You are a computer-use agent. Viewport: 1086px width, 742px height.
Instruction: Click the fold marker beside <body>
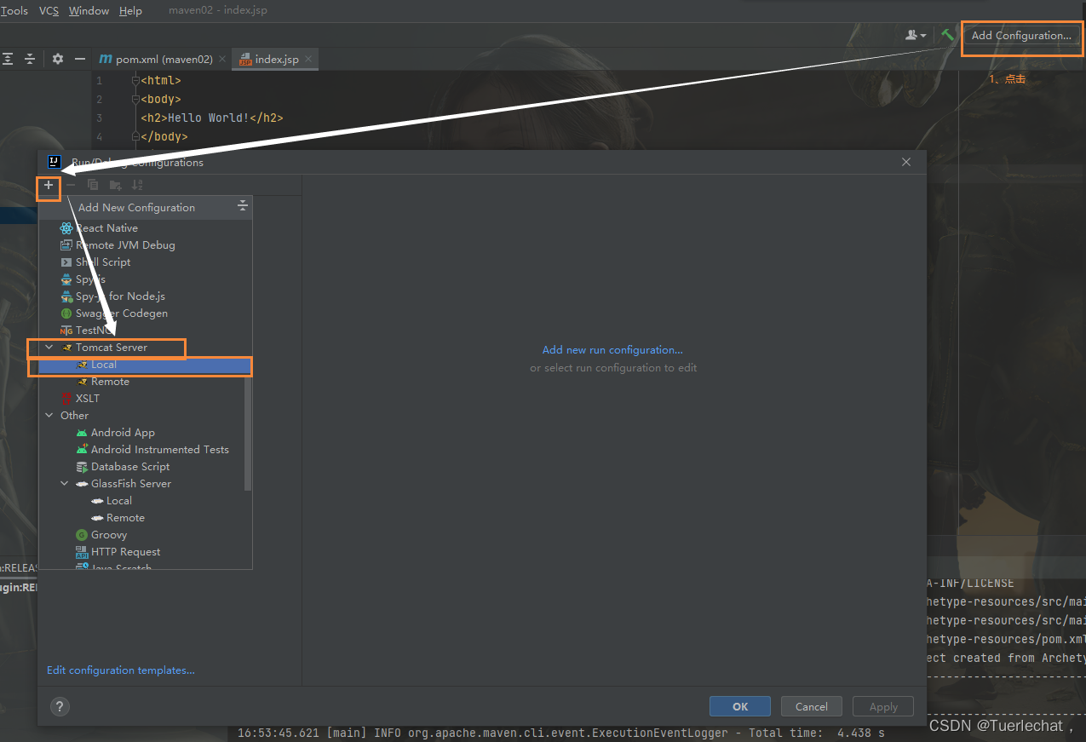tap(135, 100)
